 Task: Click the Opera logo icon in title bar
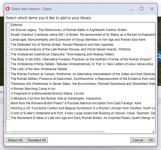[8, 9]
